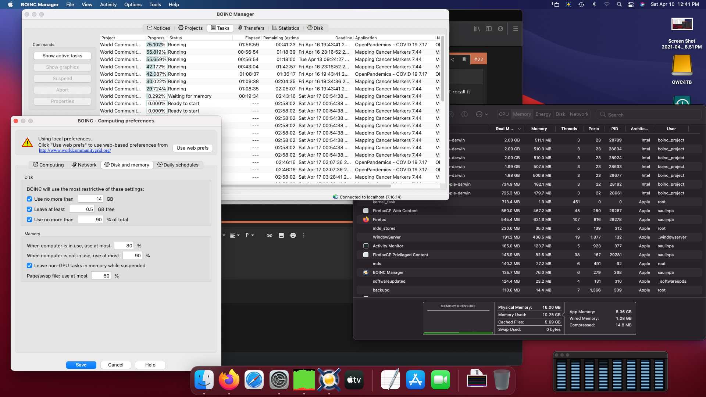The image size is (706, 397).
Task: Select the Mapping Cancer Markers task row
Action: (271, 52)
